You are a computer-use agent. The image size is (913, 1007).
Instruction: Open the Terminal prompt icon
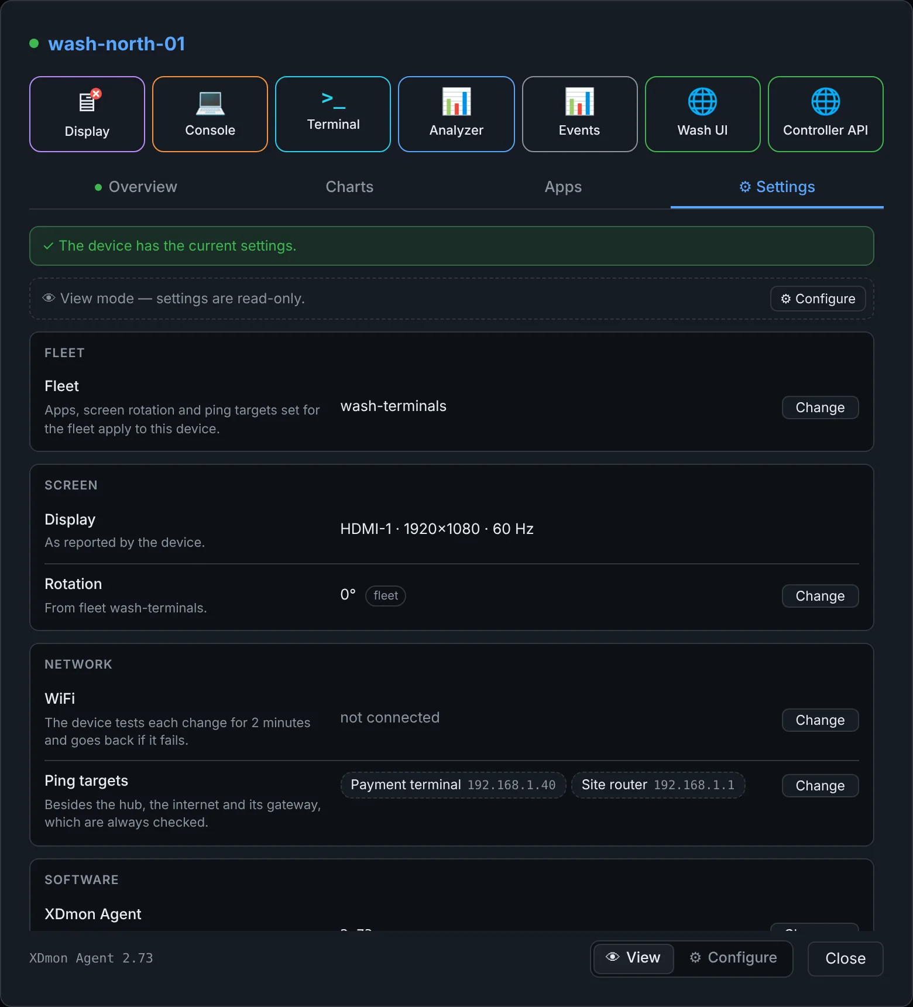(334, 100)
